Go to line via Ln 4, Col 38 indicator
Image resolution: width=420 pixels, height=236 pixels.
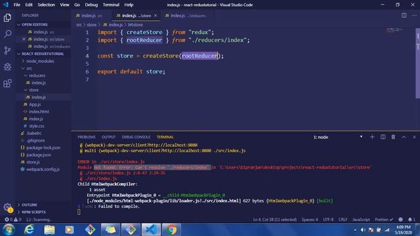275,220
